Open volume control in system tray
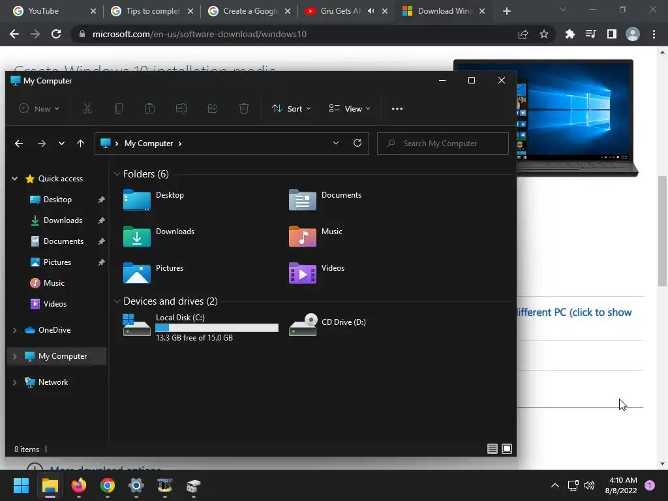This screenshot has height=501, width=668. pyautogui.click(x=589, y=485)
